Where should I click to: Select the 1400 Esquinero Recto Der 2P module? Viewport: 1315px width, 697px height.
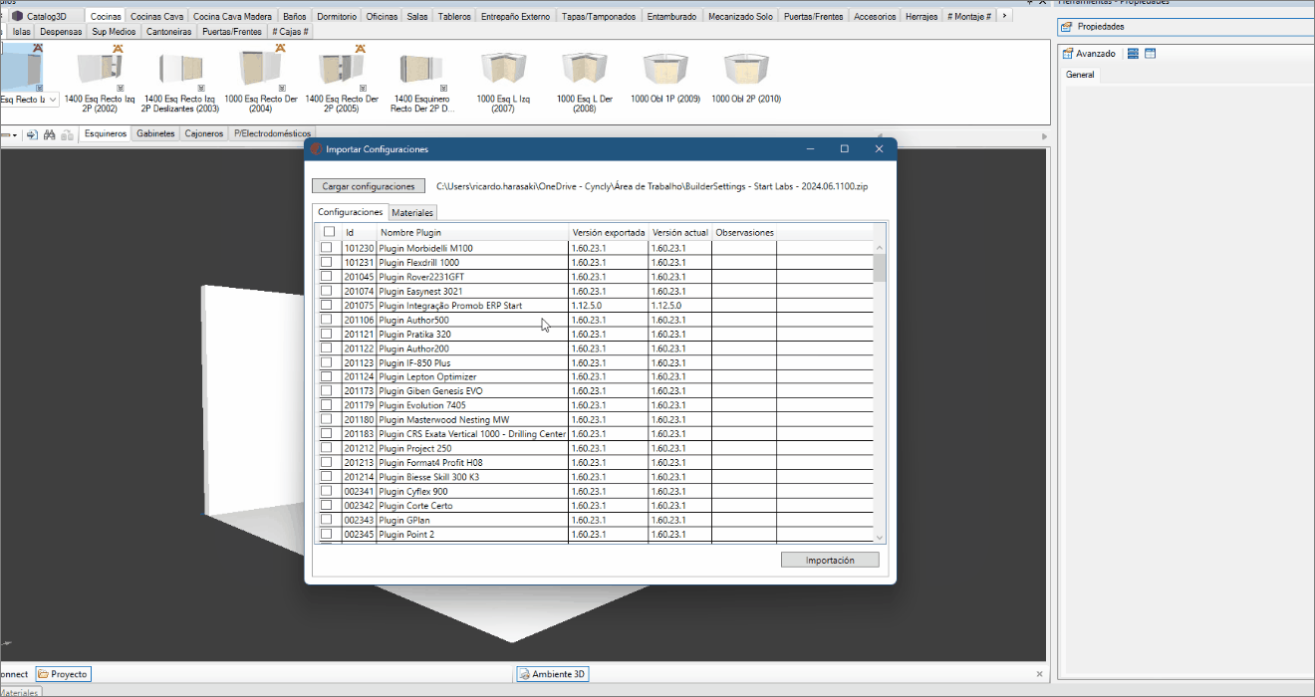(x=422, y=81)
